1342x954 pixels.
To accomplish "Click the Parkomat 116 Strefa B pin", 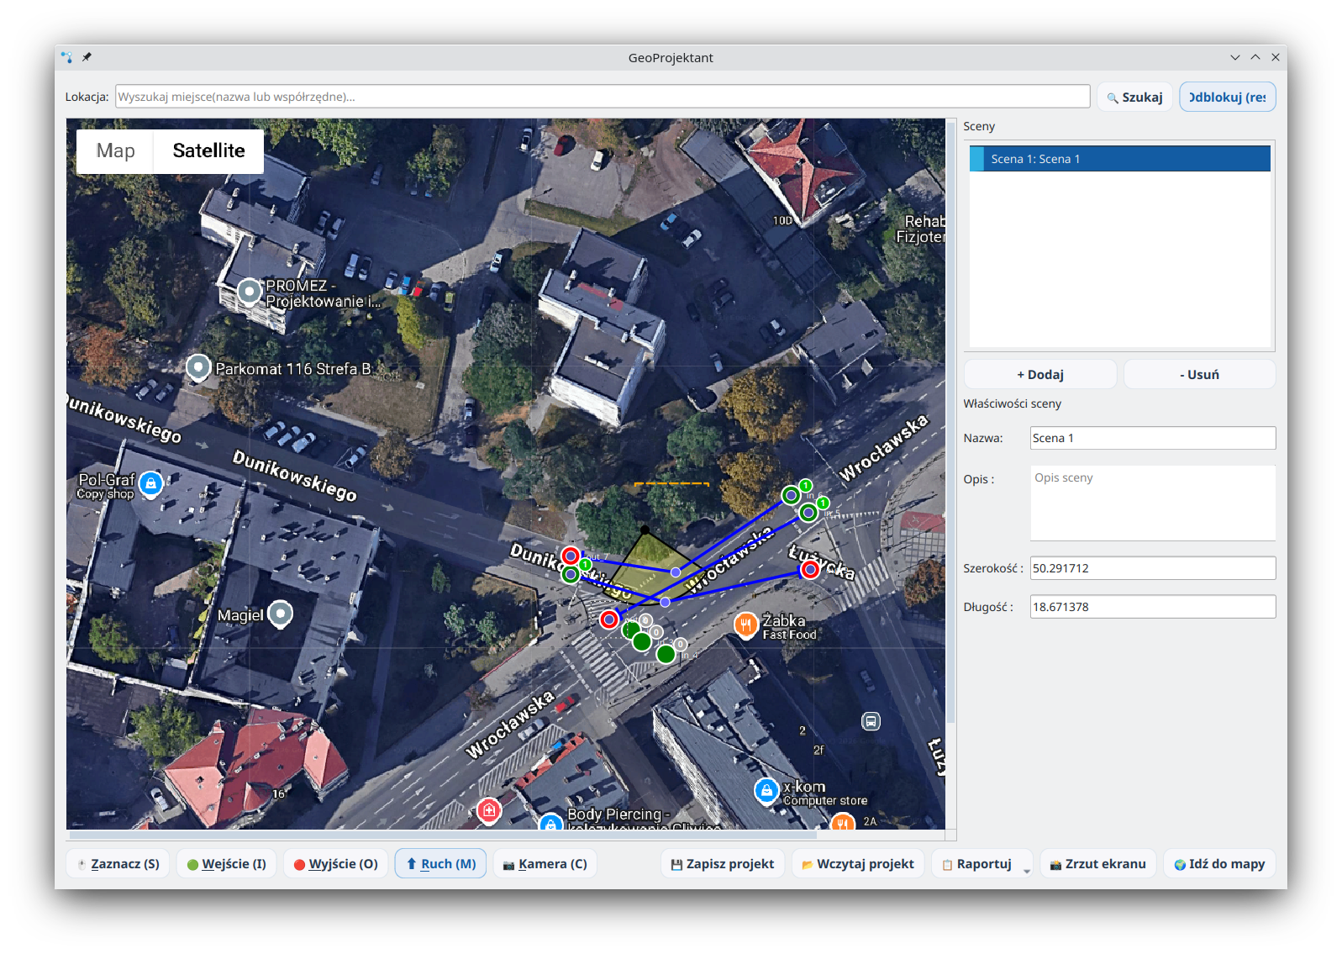I will 197,367.
